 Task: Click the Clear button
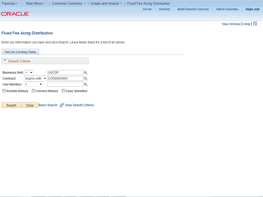(30, 105)
